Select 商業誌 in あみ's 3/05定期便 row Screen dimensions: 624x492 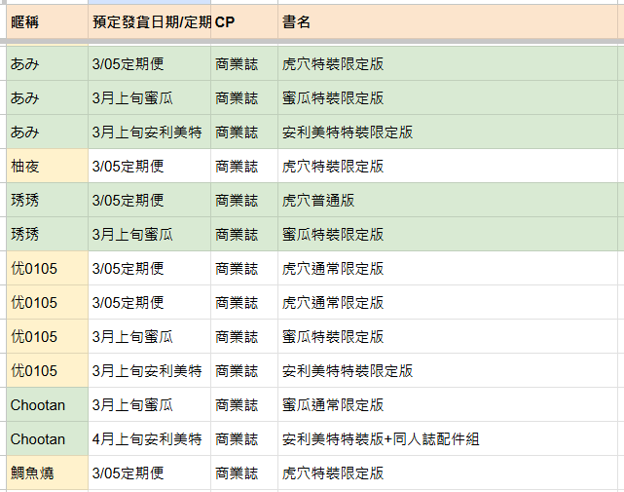(x=244, y=63)
